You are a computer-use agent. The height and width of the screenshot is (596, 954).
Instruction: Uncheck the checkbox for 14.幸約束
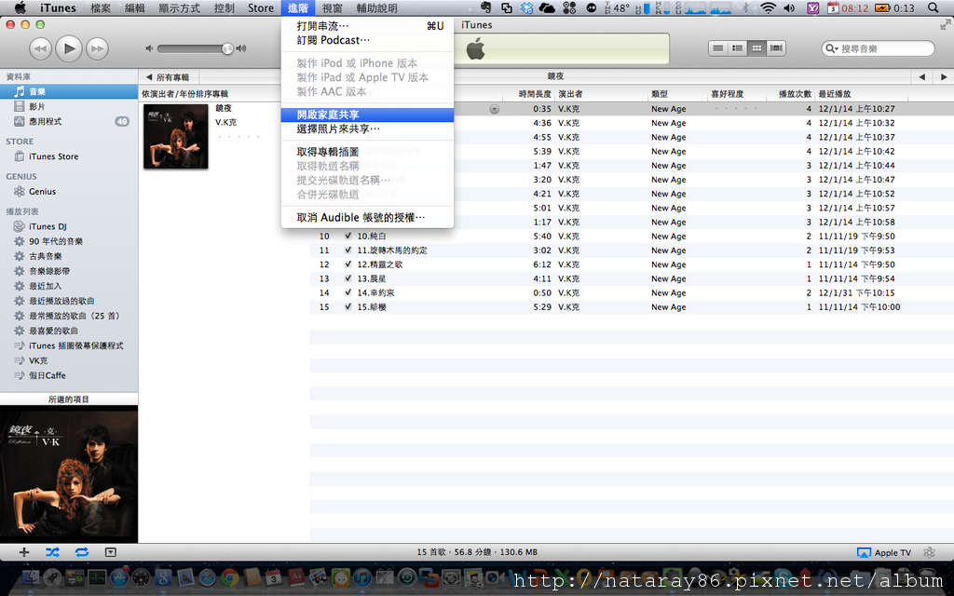point(348,292)
